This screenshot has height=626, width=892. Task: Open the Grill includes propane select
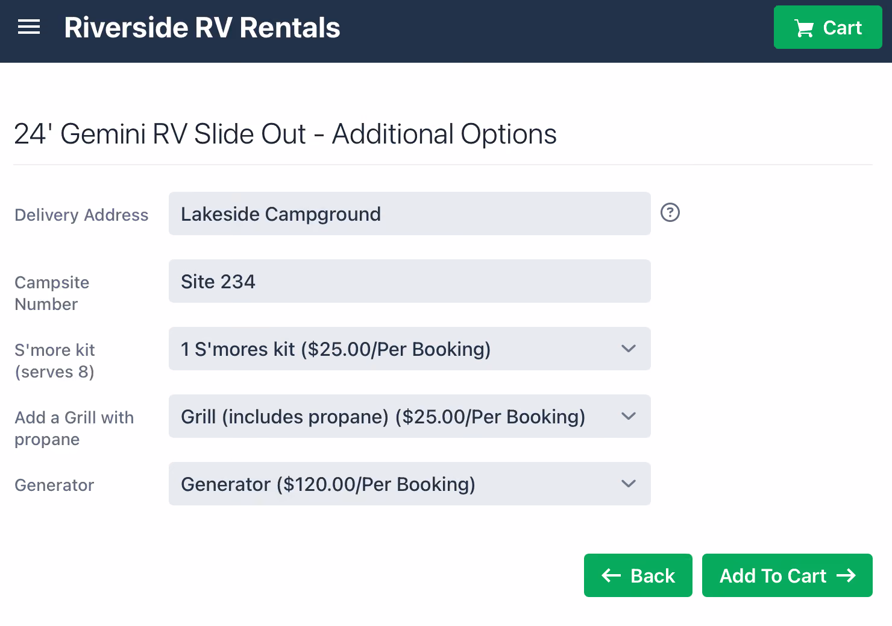tap(410, 416)
